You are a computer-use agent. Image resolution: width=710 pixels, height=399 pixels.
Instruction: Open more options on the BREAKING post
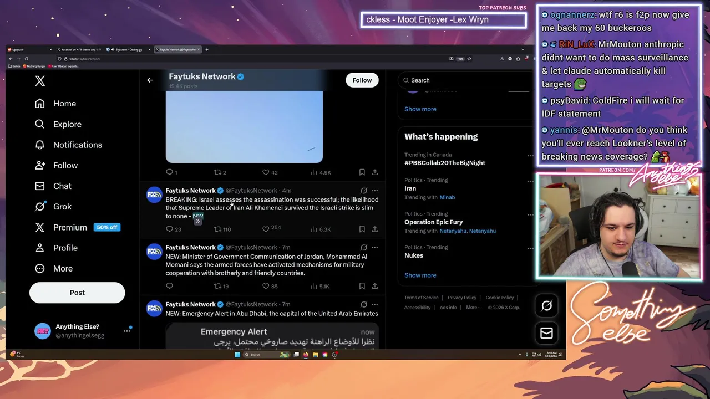[375, 191]
